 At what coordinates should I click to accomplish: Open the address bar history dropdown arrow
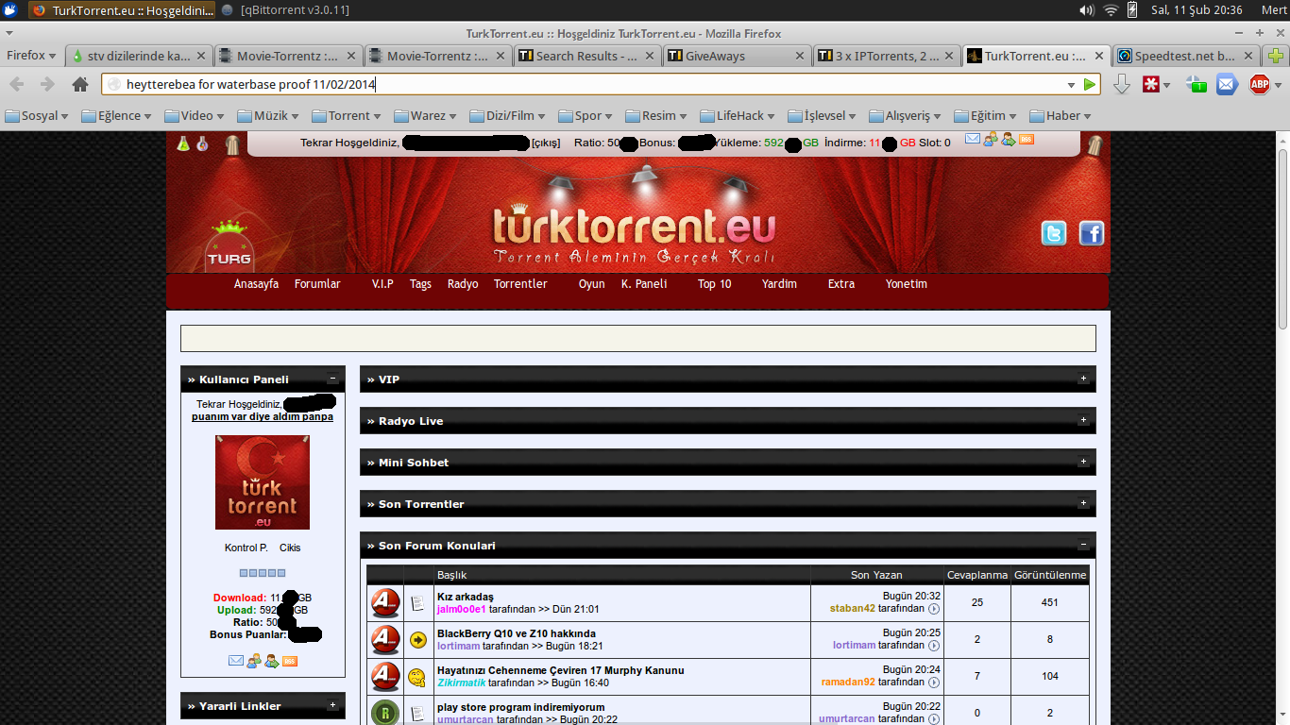click(1069, 85)
